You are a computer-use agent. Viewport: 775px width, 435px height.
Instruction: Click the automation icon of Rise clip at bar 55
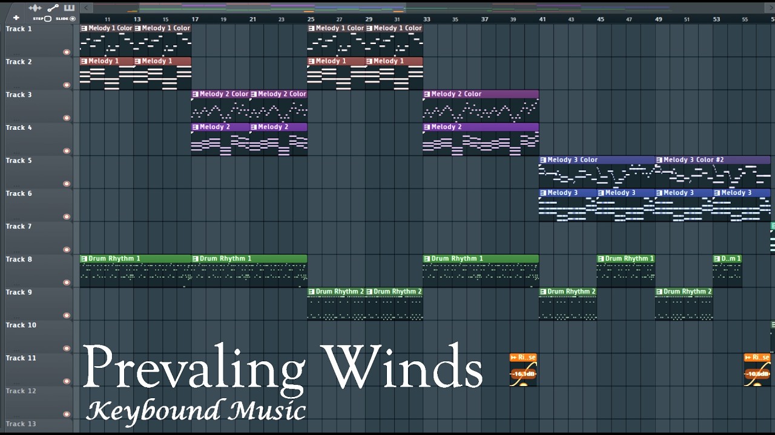click(749, 358)
